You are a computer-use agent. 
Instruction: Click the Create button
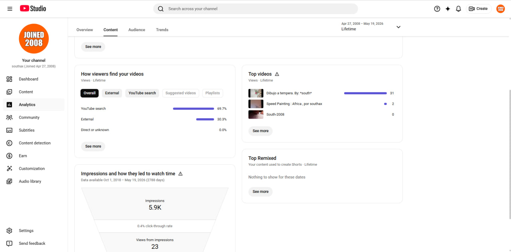[478, 9]
